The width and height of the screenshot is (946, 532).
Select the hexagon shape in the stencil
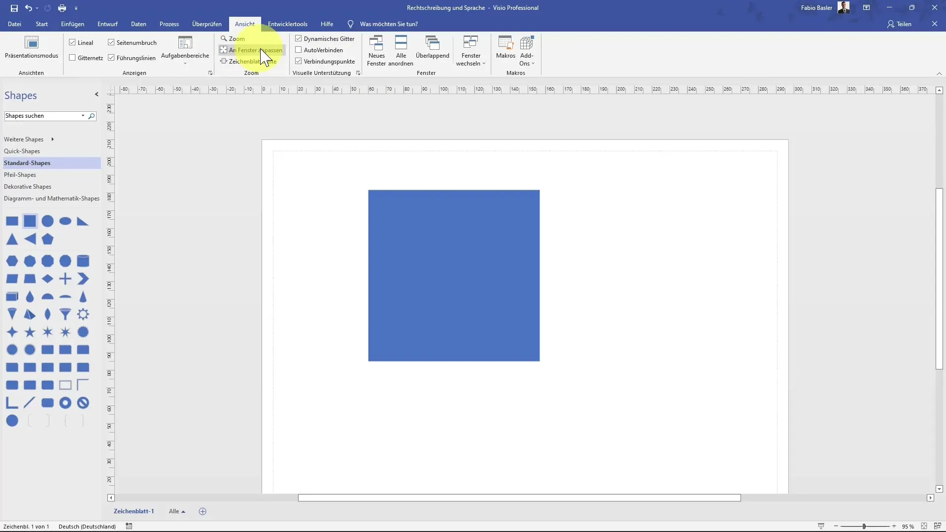click(x=12, y=261)
